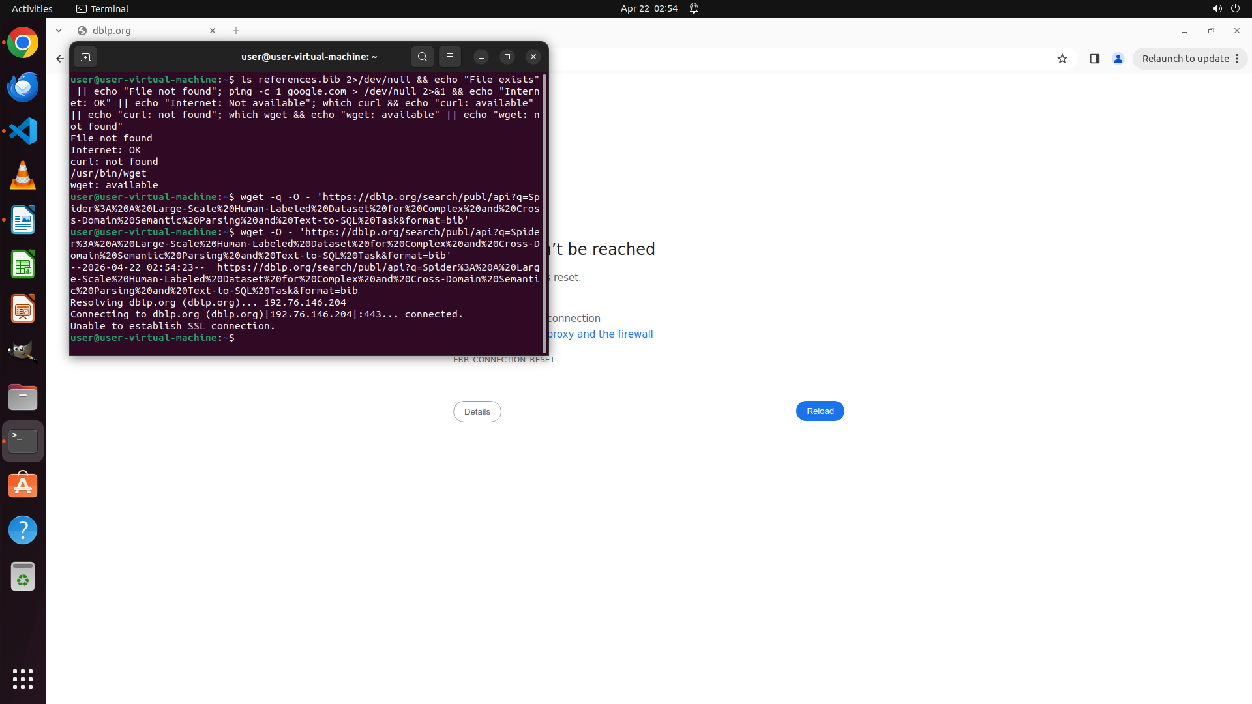The height and width of the screenshot is (704, 1252).
Task: Open Activities overview
Action: [x=32, y=8]
